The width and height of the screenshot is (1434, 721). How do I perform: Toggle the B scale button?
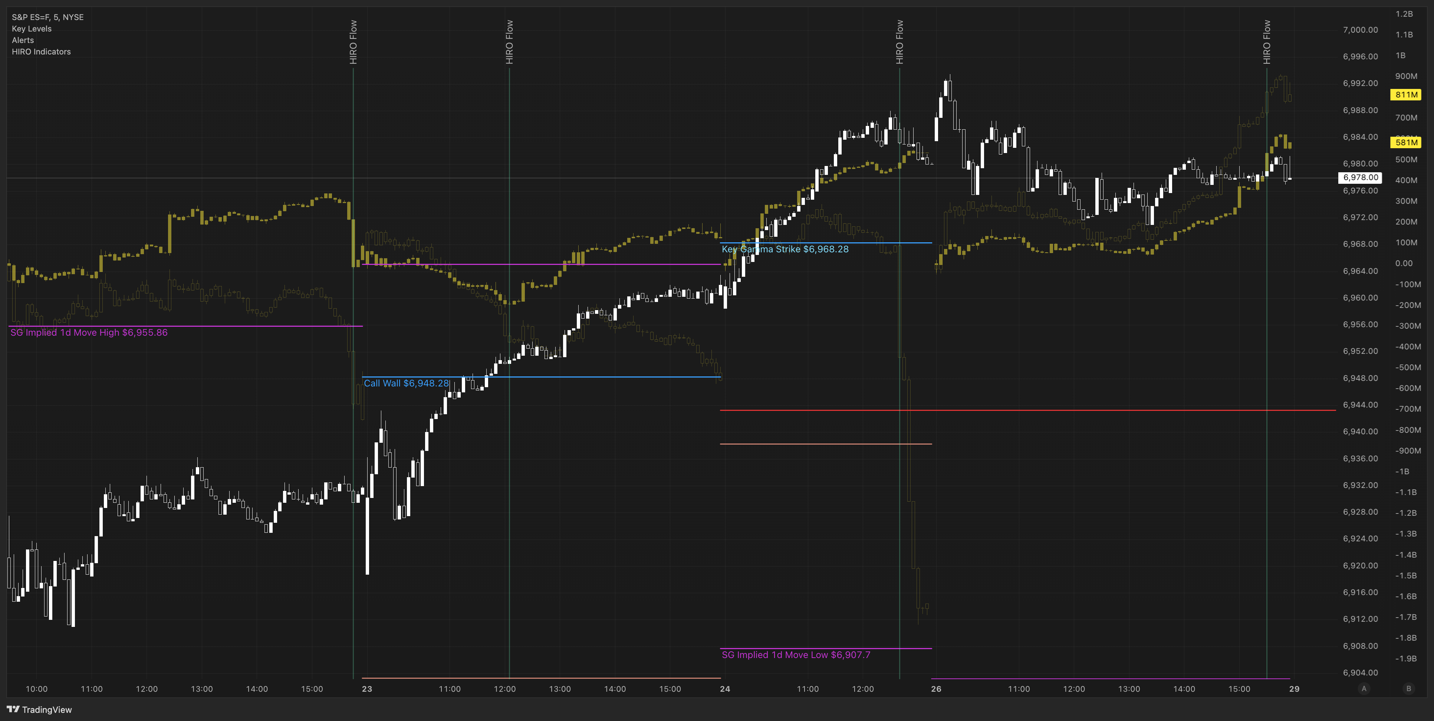[x=1409, y=689]
